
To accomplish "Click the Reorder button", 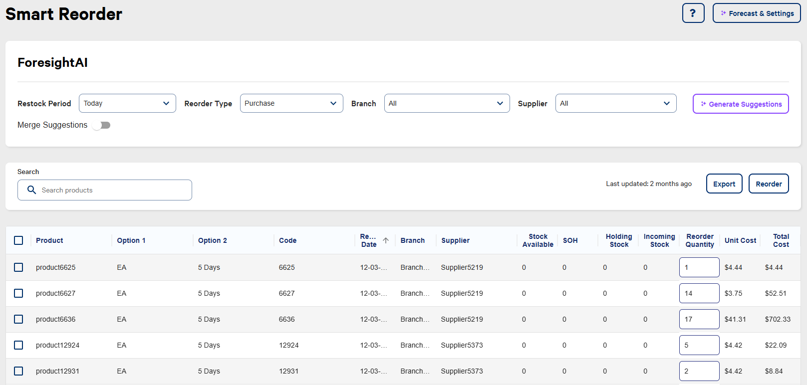I will [769, 184].
